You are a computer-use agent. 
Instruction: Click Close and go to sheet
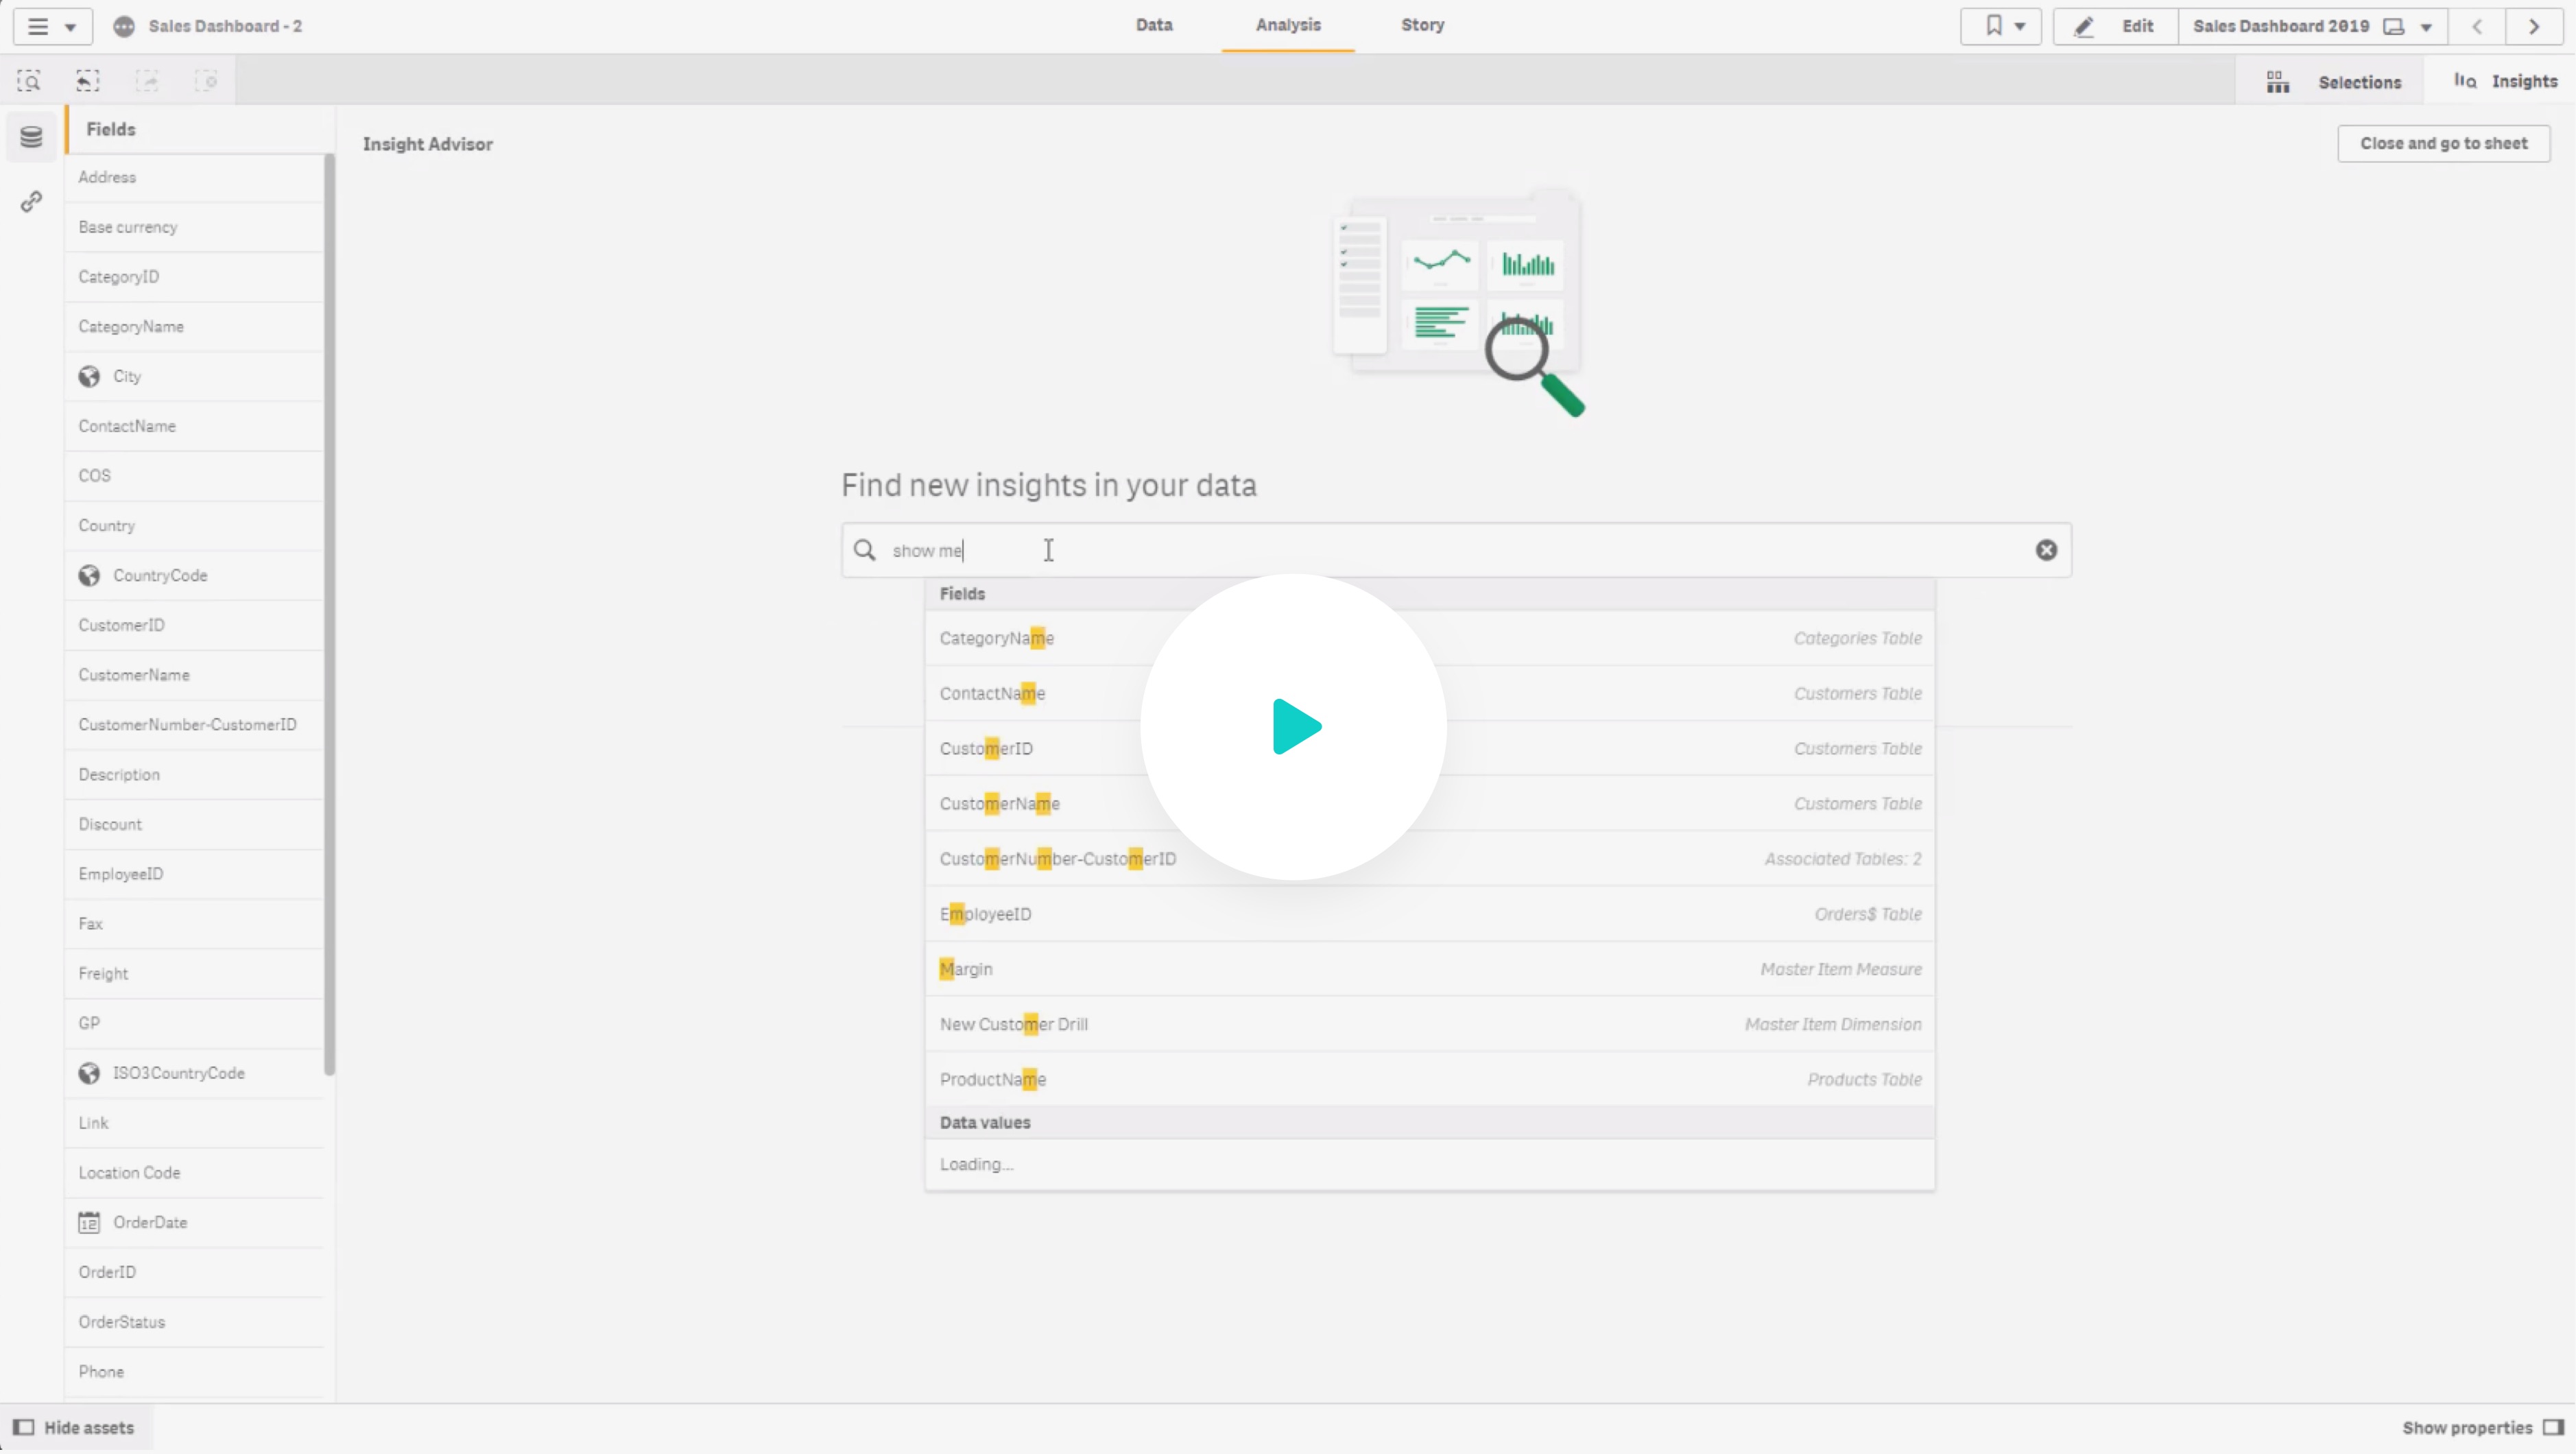tap(2443, 143)
